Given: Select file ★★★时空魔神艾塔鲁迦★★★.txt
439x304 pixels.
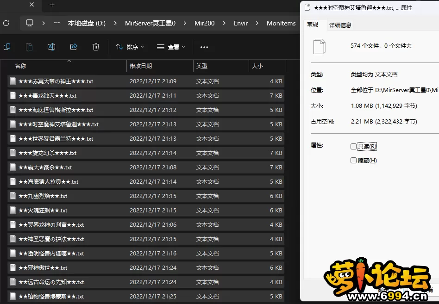Looking at the screenshot, I should [x=146, y=124].
